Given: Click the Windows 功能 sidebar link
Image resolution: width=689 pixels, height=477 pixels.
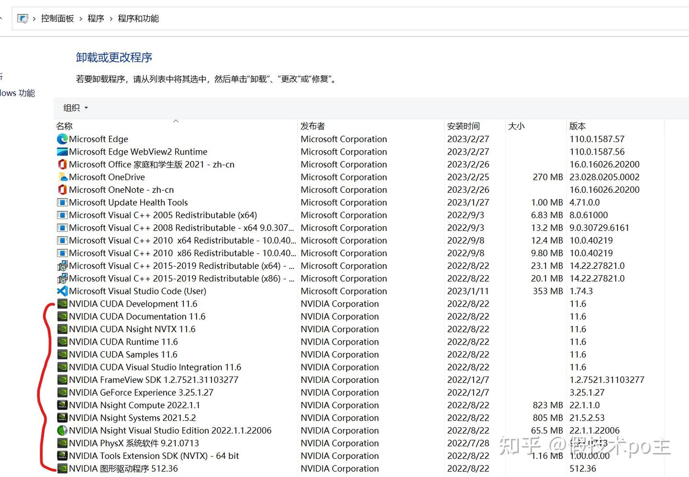Looking at the screenshot, I should pyautogui.click(x=17, y=93).
